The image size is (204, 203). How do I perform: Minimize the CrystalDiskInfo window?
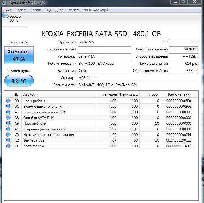tap(175, 2)
